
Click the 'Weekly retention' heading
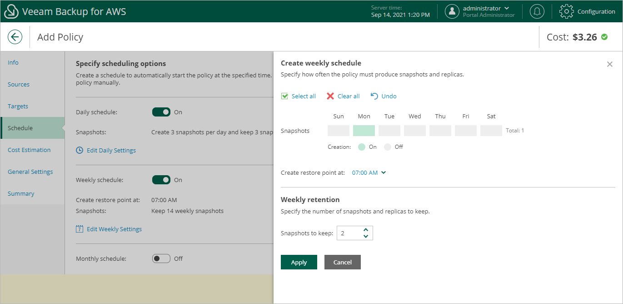tap(310, 199)
